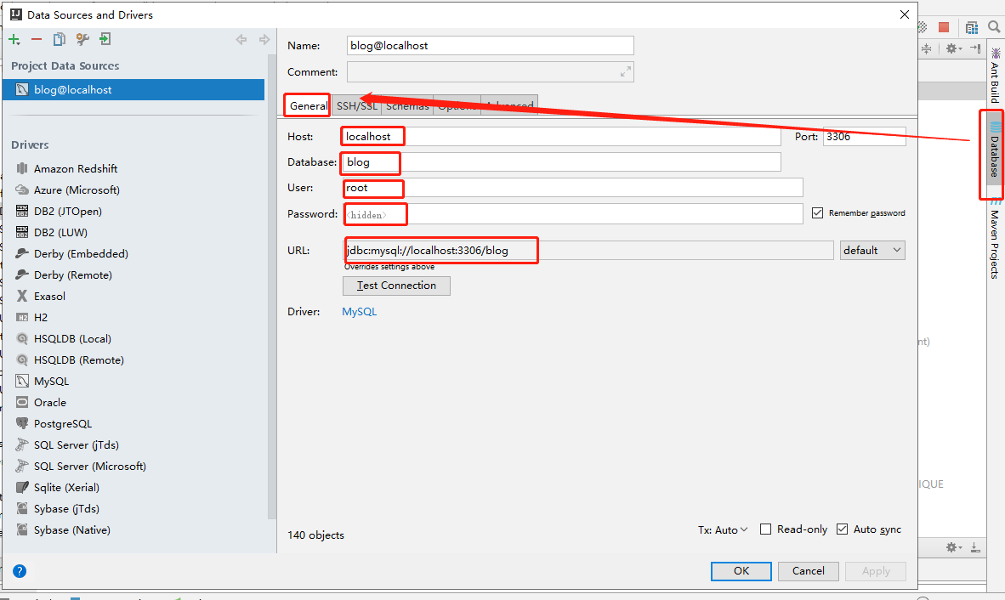1005x600 pixels.
Task: Select the SQL Server (jTds) driver
Action: [x=77, y=444]
